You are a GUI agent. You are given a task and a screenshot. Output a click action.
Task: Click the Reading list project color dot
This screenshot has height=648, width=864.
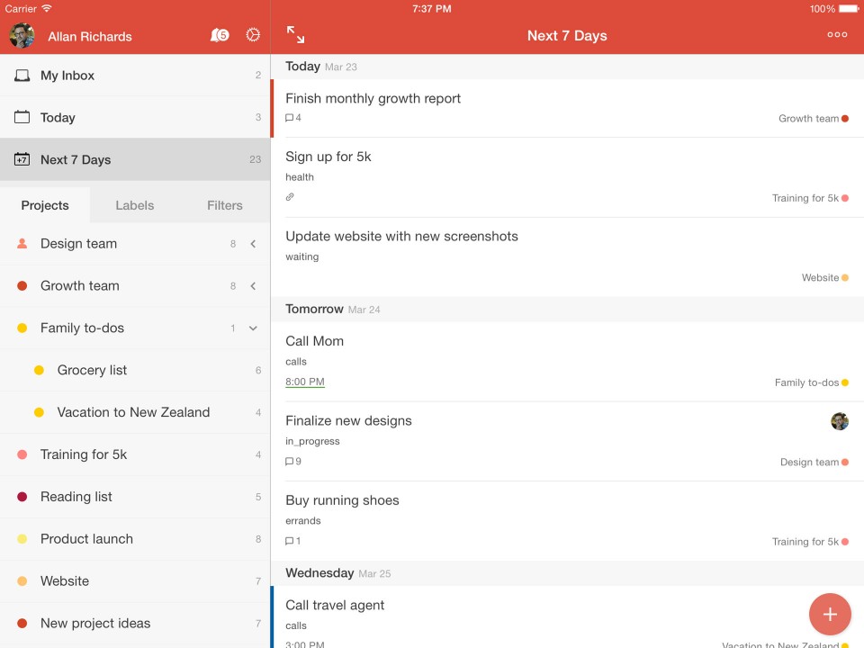(x=22, y=497)
